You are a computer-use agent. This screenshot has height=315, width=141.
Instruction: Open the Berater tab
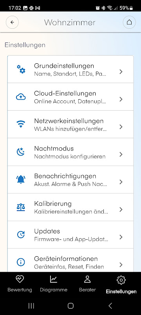tap(87, 283)
